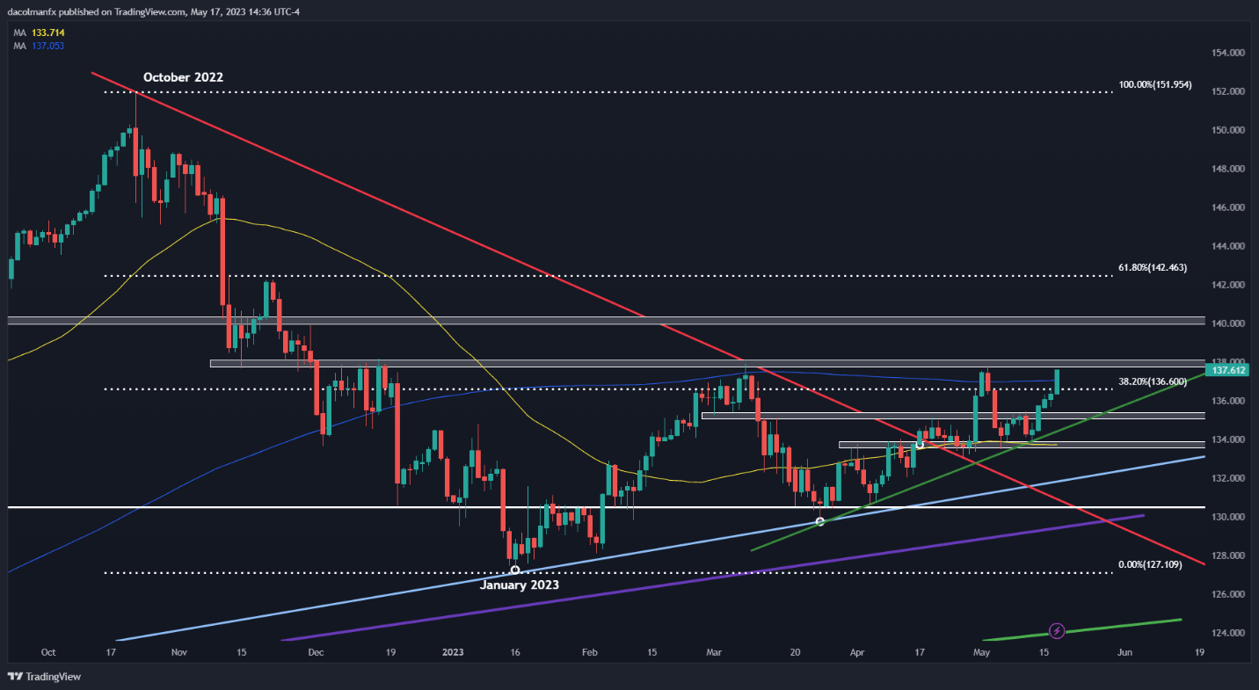Click the white circle marker at January 2023 low
Viewport: 1259px width, 690px height.
(x=514, y=570)
